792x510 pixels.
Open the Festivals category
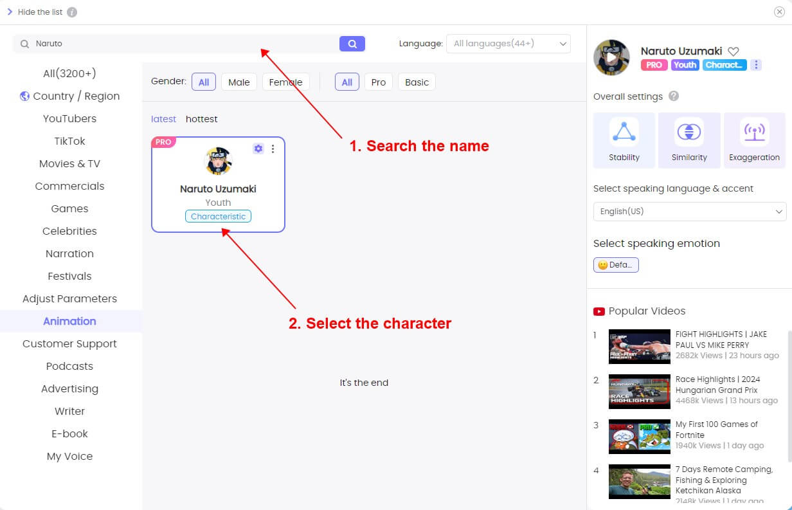click(x=69, y=276)
